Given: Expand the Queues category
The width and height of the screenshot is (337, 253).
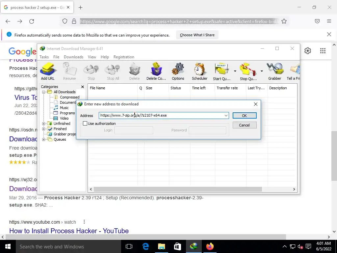Looking at the screenshot, I should coord(44,139).
